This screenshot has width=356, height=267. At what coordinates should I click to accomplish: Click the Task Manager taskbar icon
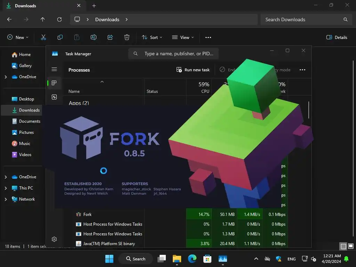coord(223,259)
